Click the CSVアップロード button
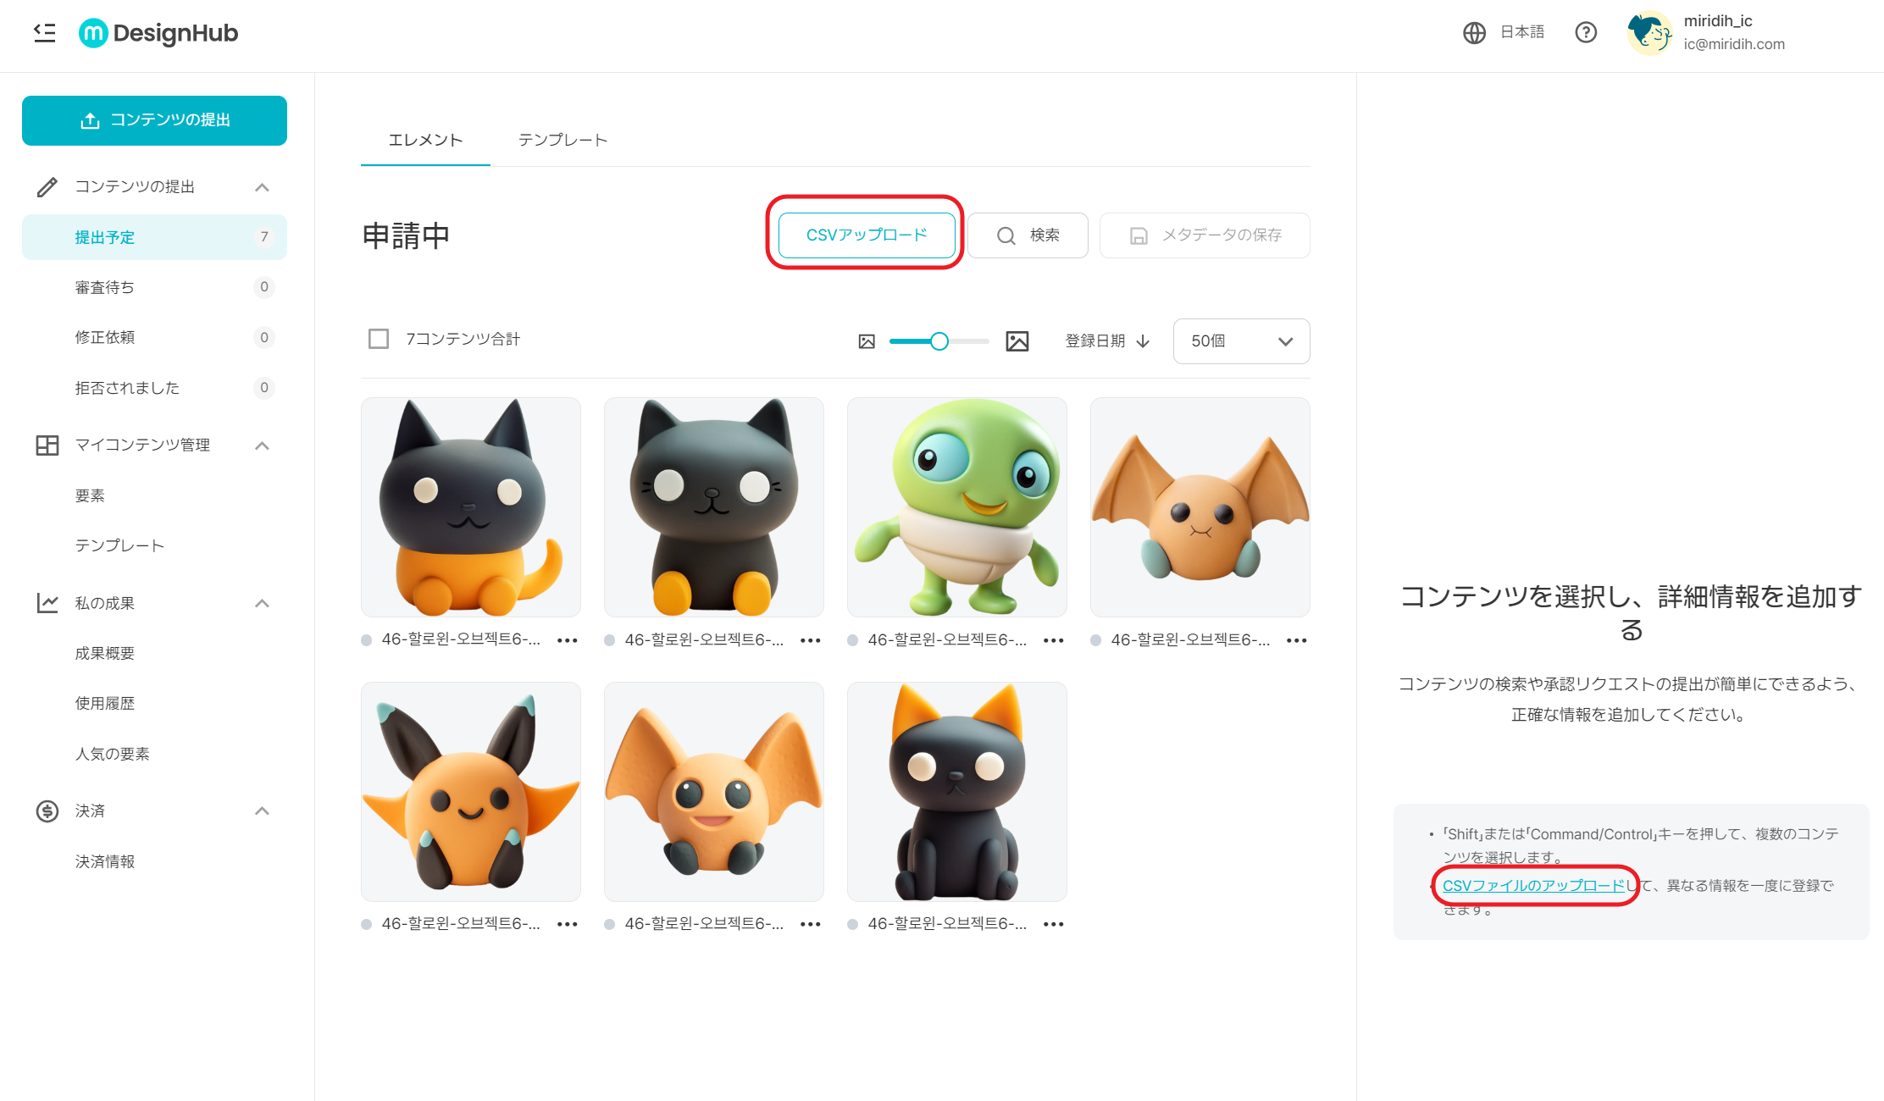The image size is (1884, 1101). [866, 235]
